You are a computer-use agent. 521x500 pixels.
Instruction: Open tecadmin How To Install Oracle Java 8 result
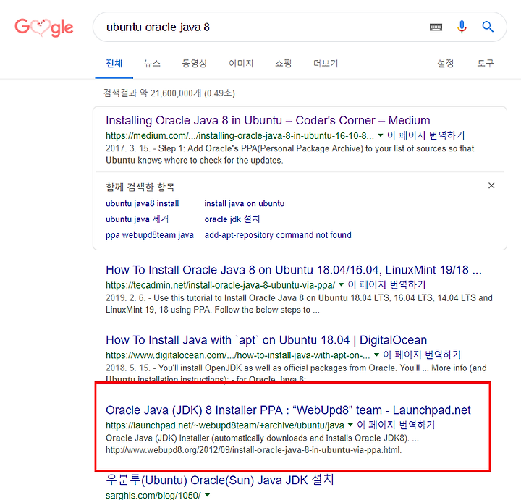[x=294, y=270]
